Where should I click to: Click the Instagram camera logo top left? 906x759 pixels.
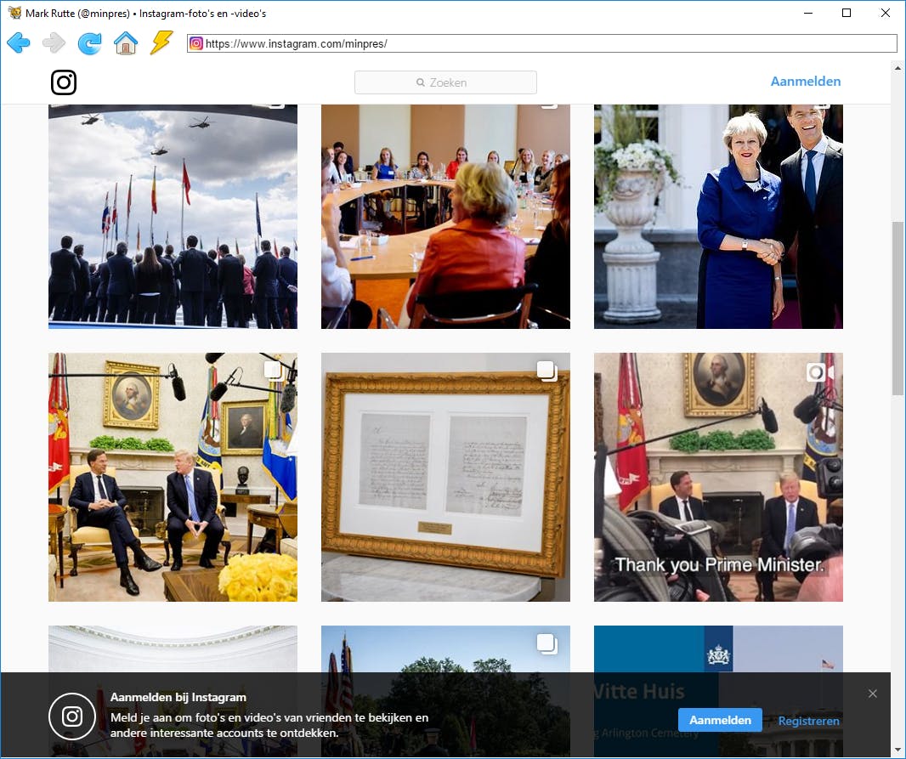tap(63, 82)
